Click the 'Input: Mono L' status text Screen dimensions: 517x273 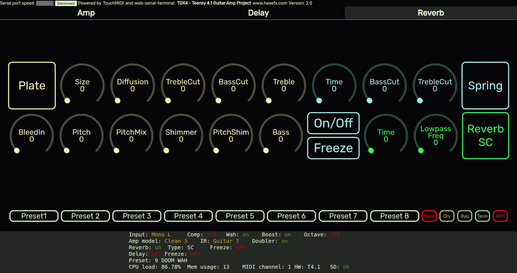[150, 234]
